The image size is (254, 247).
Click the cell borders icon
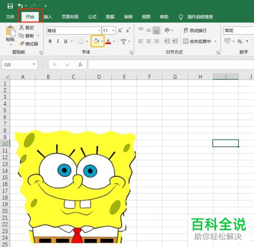(x=81, y=41)
